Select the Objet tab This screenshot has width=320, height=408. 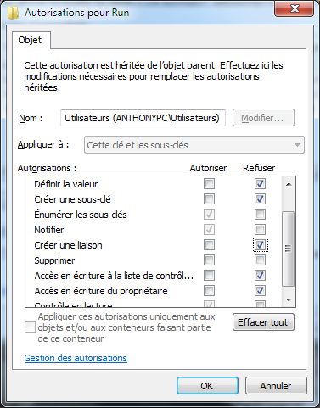click(30, 40)
